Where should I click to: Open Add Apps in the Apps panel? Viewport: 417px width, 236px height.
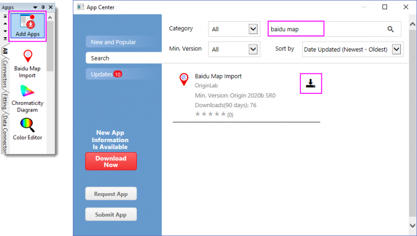coord(27,26)
